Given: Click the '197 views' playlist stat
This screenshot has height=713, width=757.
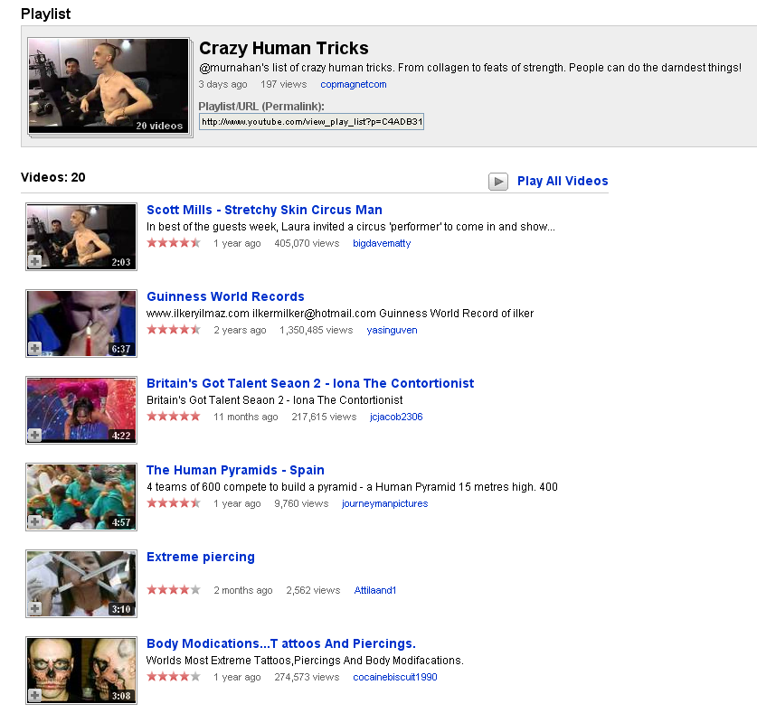Looking at the screenshot, I should [283, 84].
